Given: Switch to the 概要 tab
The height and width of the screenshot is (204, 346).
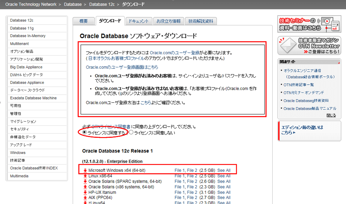Looking at the screenshot, I should [84, 21].
